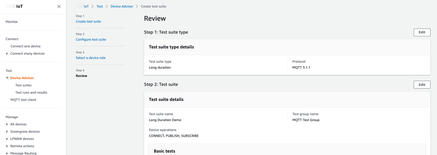Screen dimensions: 437x155
Task: Open Monitor in the sidebar
Action: [x=12, y=22]
